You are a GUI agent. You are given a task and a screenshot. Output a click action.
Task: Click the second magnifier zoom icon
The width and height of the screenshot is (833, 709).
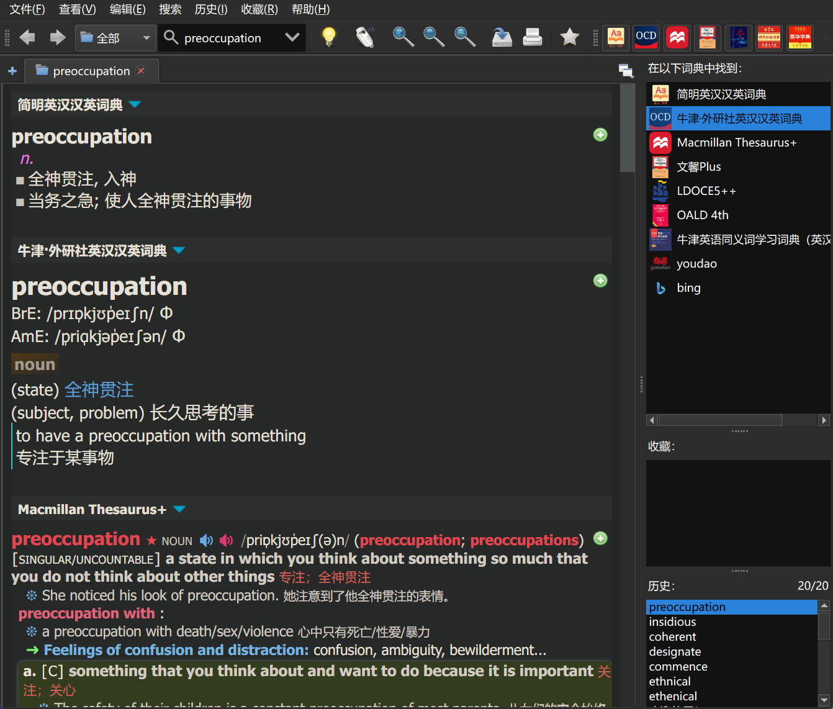coord(434,37)
